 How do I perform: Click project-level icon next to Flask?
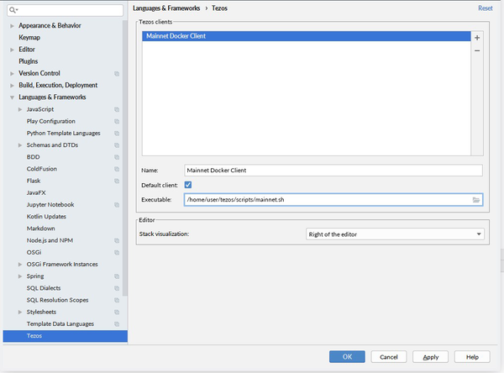[x=117, y=181]
